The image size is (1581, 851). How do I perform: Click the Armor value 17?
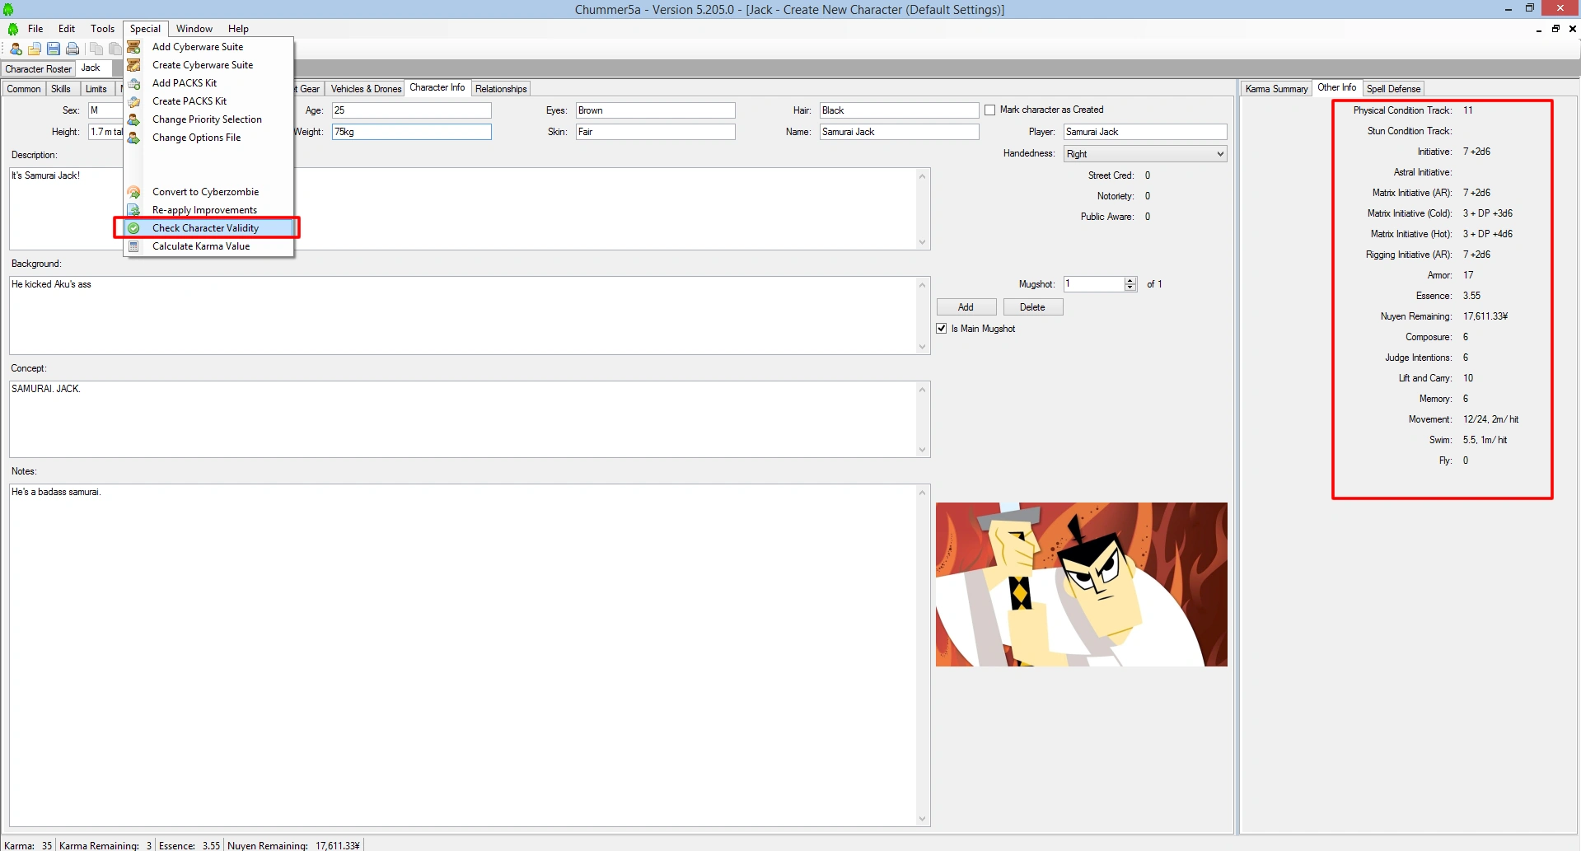(1468, 275)
